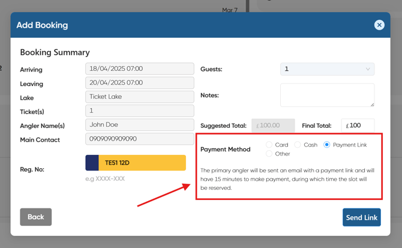Select the Cash payment option
This screenshot has height=248, width=402.
[x=298, y=145]
